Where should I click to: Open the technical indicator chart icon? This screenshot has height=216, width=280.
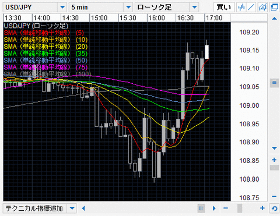coord(262,8)
